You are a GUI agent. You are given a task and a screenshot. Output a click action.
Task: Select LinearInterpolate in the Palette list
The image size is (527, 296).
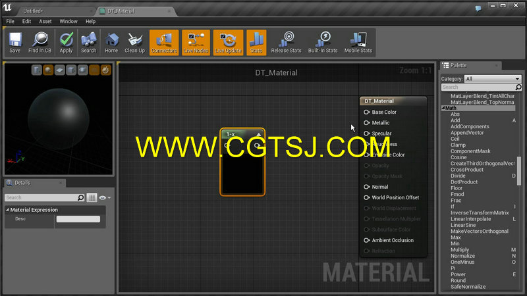coord(470,219)
